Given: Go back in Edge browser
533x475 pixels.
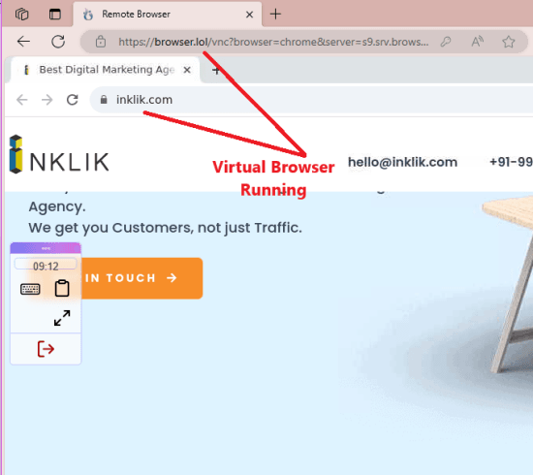Looking at the screenshot, I should [23, 42].
